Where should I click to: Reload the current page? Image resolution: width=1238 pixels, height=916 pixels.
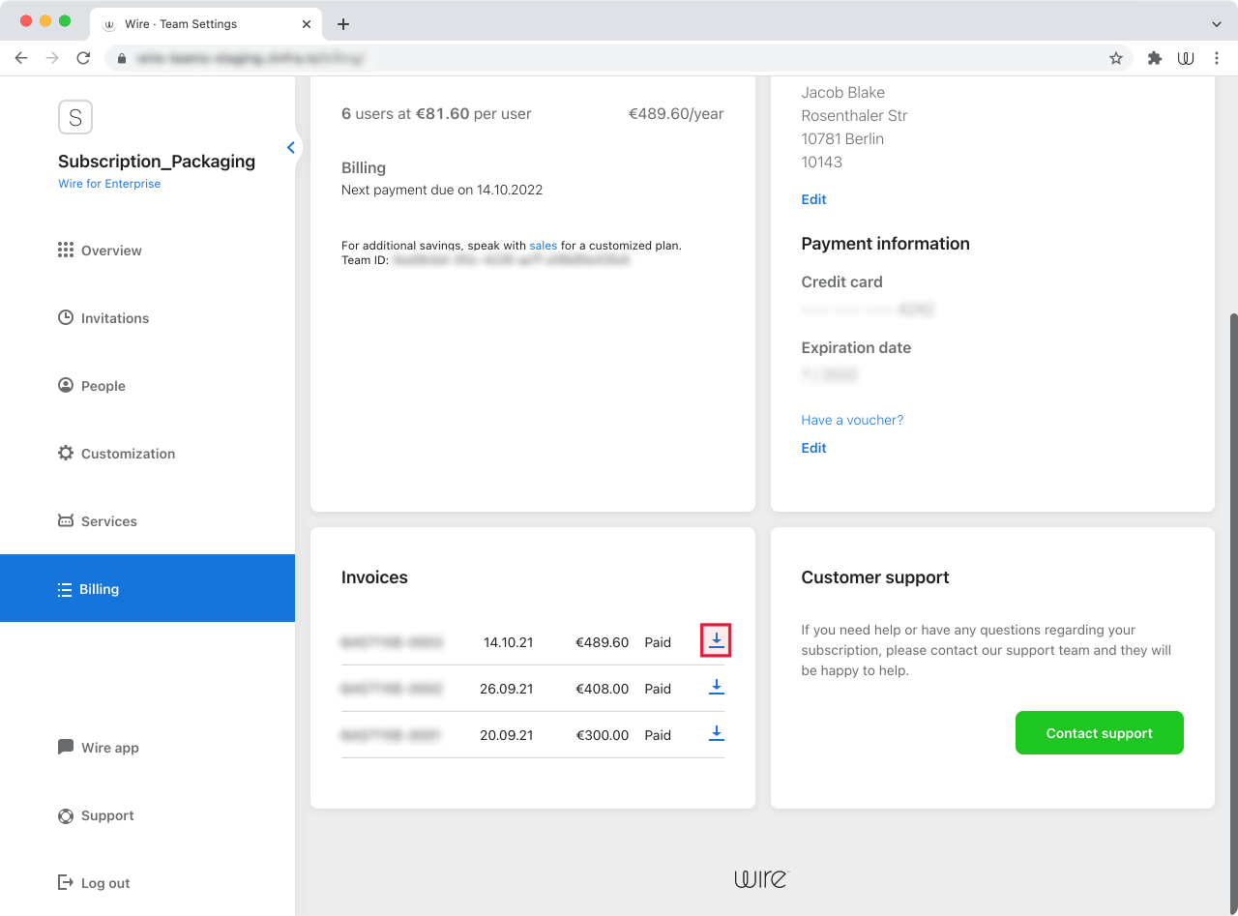tap(83, 58)
